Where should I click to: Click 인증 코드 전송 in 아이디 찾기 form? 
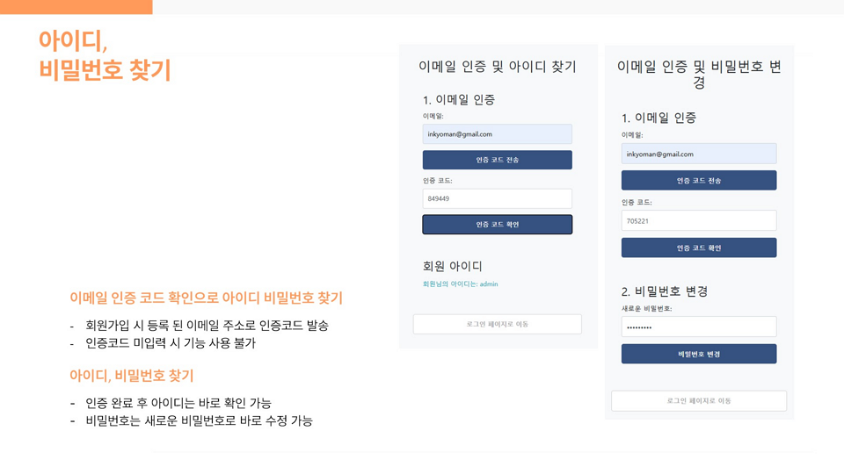tap(497, 160)
